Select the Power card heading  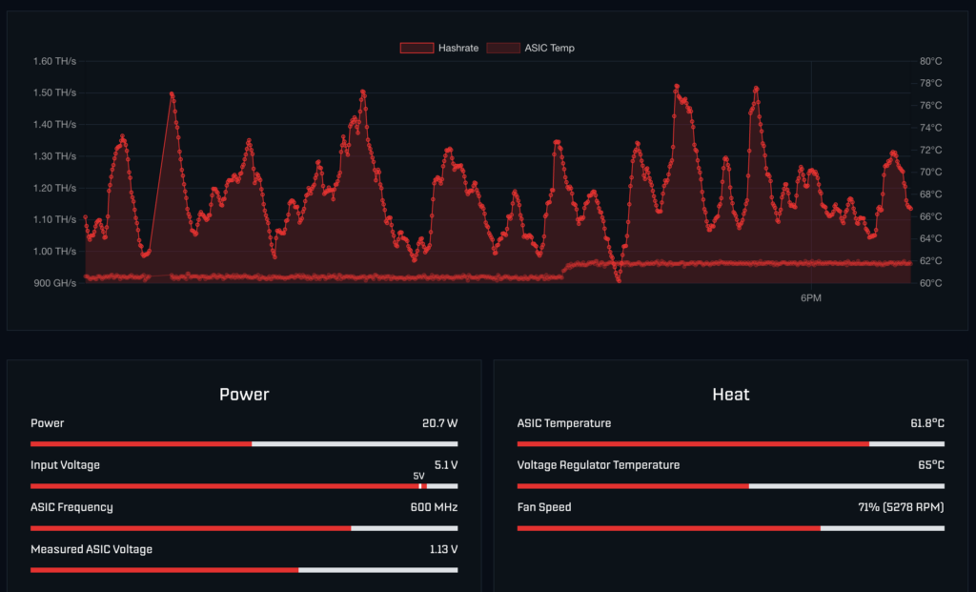pos(244,395)
